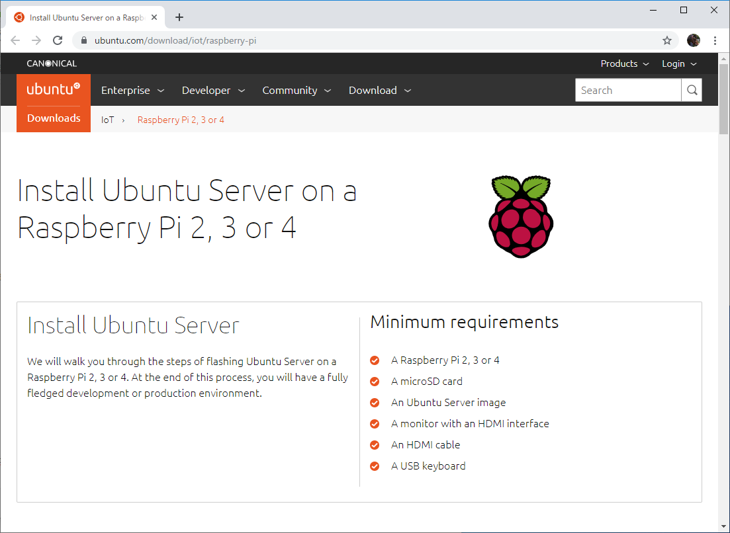Screen dimensions: 730x533
Task: Open the Chrome profile avatar
Action: click(693, 40)
